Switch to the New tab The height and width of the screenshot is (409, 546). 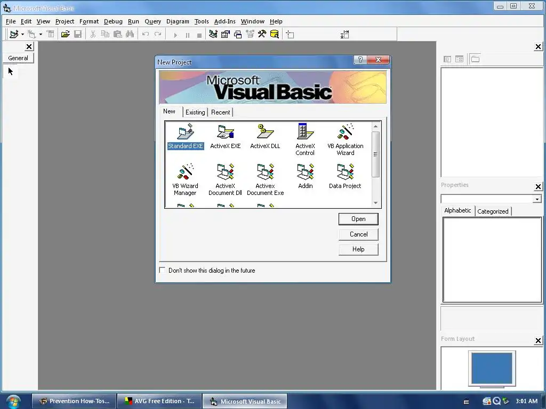click(169, 111)
